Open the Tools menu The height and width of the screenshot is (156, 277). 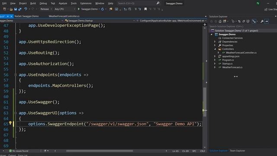74,3
